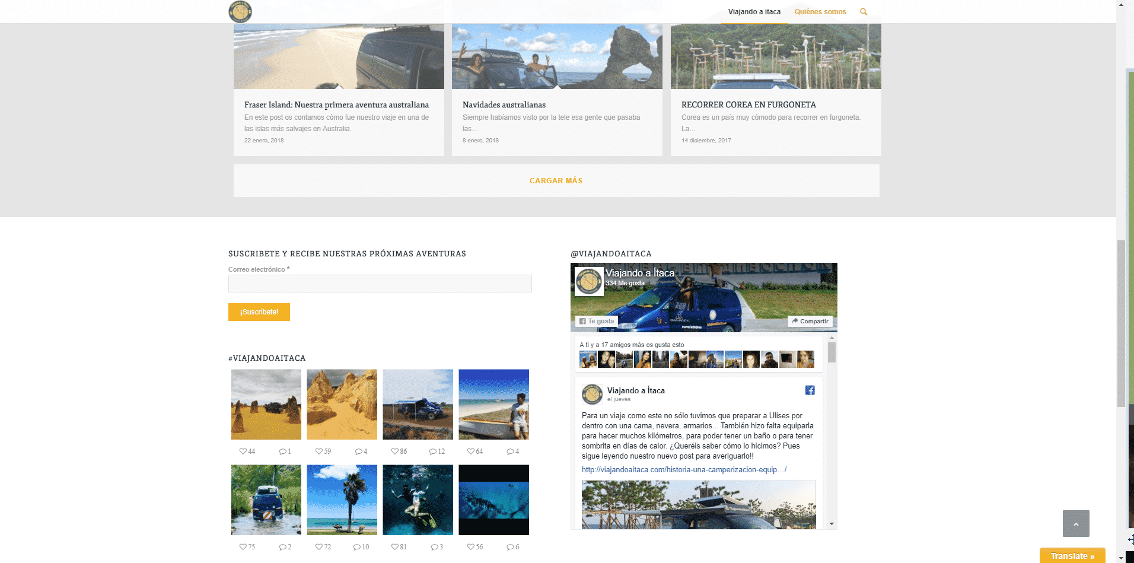Click the Compartir share button
Image resolution: width=1134 pixels, height=563 pixels.
[810, 321]
